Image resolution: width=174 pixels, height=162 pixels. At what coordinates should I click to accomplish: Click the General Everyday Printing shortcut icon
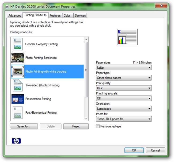click(18, 44)
